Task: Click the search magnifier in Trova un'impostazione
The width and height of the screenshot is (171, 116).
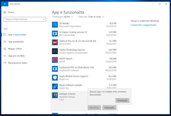Action: pyautogui.click(x=44, y=19)
